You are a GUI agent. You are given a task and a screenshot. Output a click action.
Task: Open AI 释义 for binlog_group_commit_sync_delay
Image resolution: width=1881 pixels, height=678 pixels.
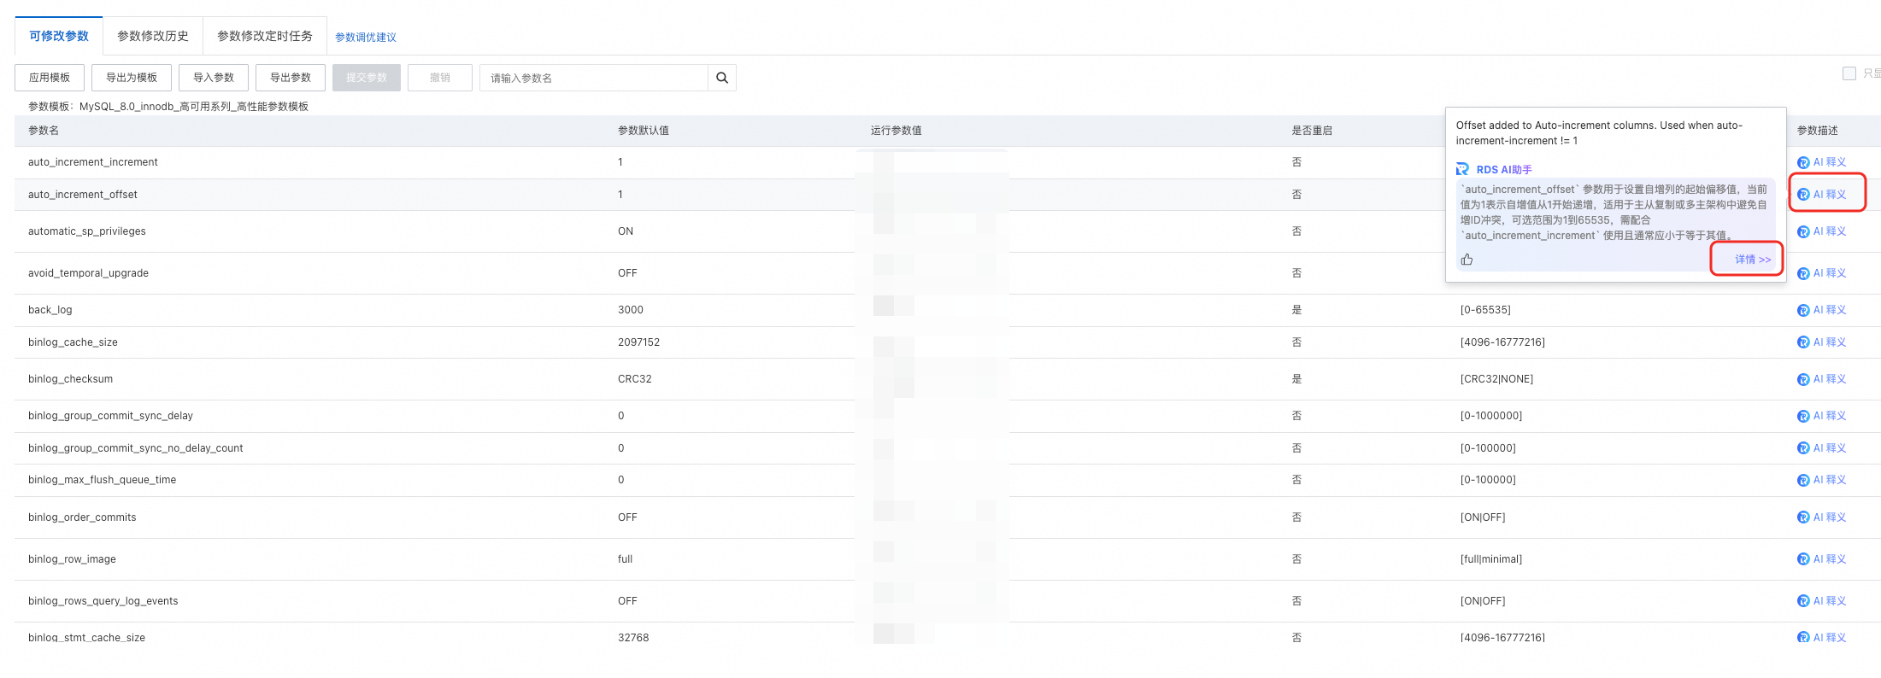point(1821,416)
